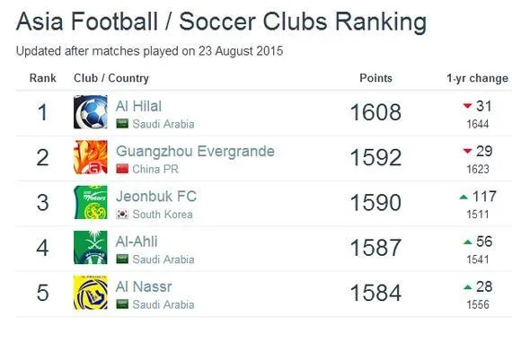This screenshot has width=512, height=352.
Task: Click Saudi Arabia flag under Al Hilal
Action: point(122,124)
